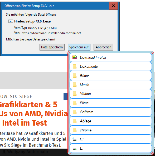
Task: Click the Software folder icon
Action: pos(75,112)
